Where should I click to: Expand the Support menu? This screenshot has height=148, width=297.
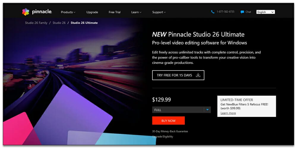[x=159, y=12]
